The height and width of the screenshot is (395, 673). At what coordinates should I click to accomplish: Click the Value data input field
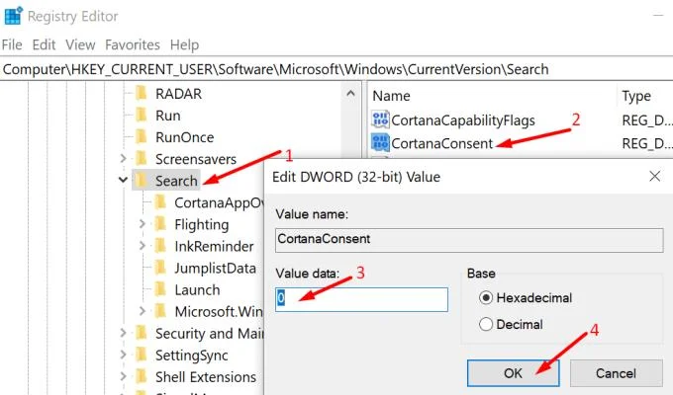(x=361, y=299)
